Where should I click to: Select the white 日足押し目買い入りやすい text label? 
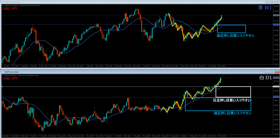pos(232,100)
